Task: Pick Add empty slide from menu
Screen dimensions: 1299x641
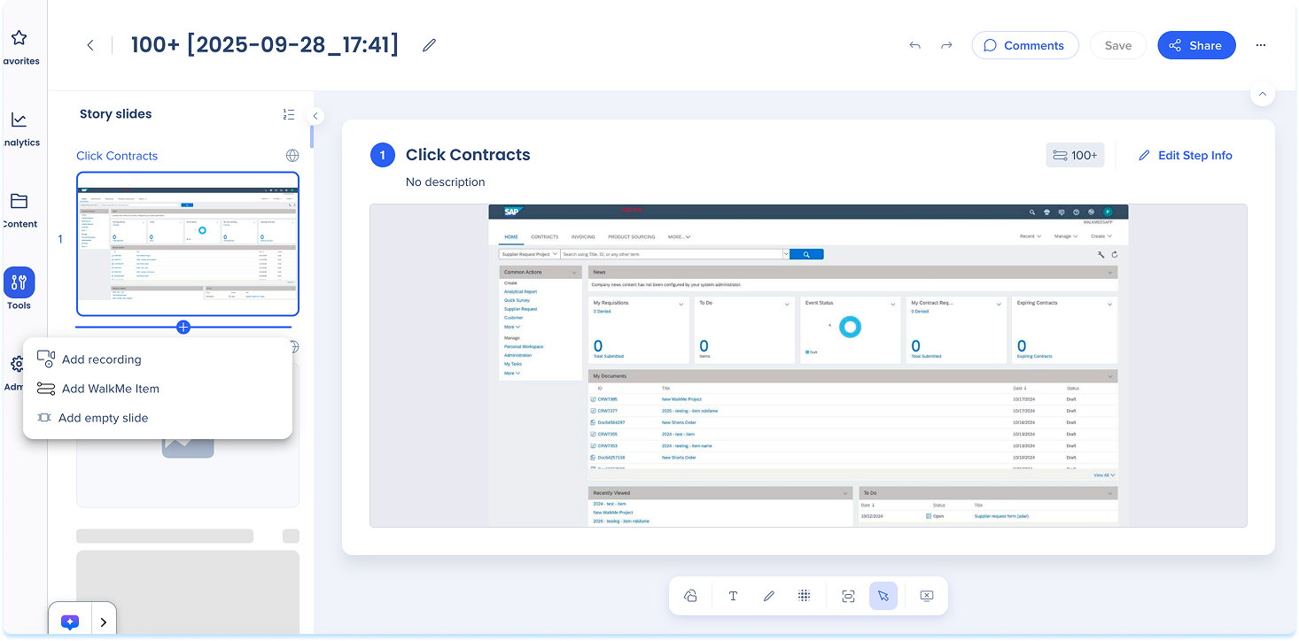Action: click(x=103, y=418)
